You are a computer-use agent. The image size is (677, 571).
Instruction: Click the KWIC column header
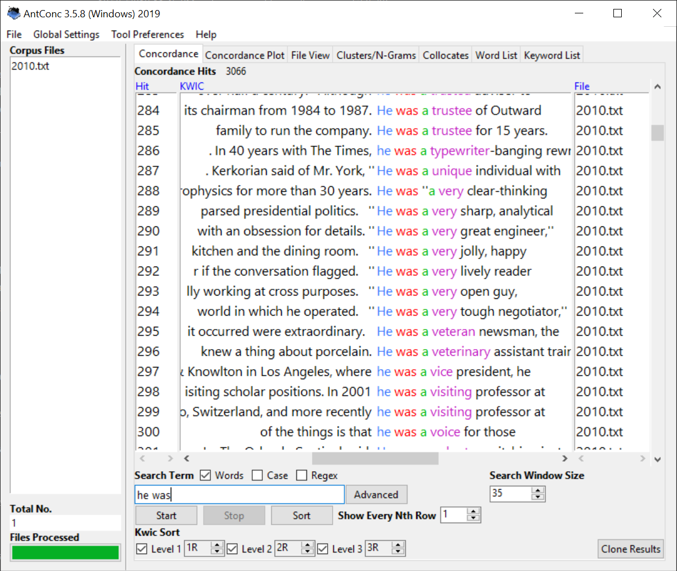pyautogui.click(x=192, y=86)
